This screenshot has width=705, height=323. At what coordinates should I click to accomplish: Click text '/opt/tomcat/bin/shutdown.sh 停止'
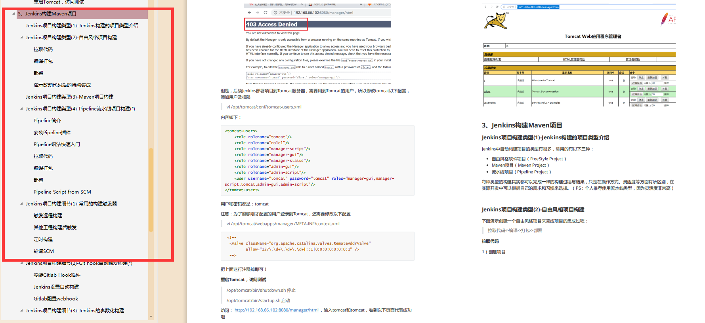[261, 290]
